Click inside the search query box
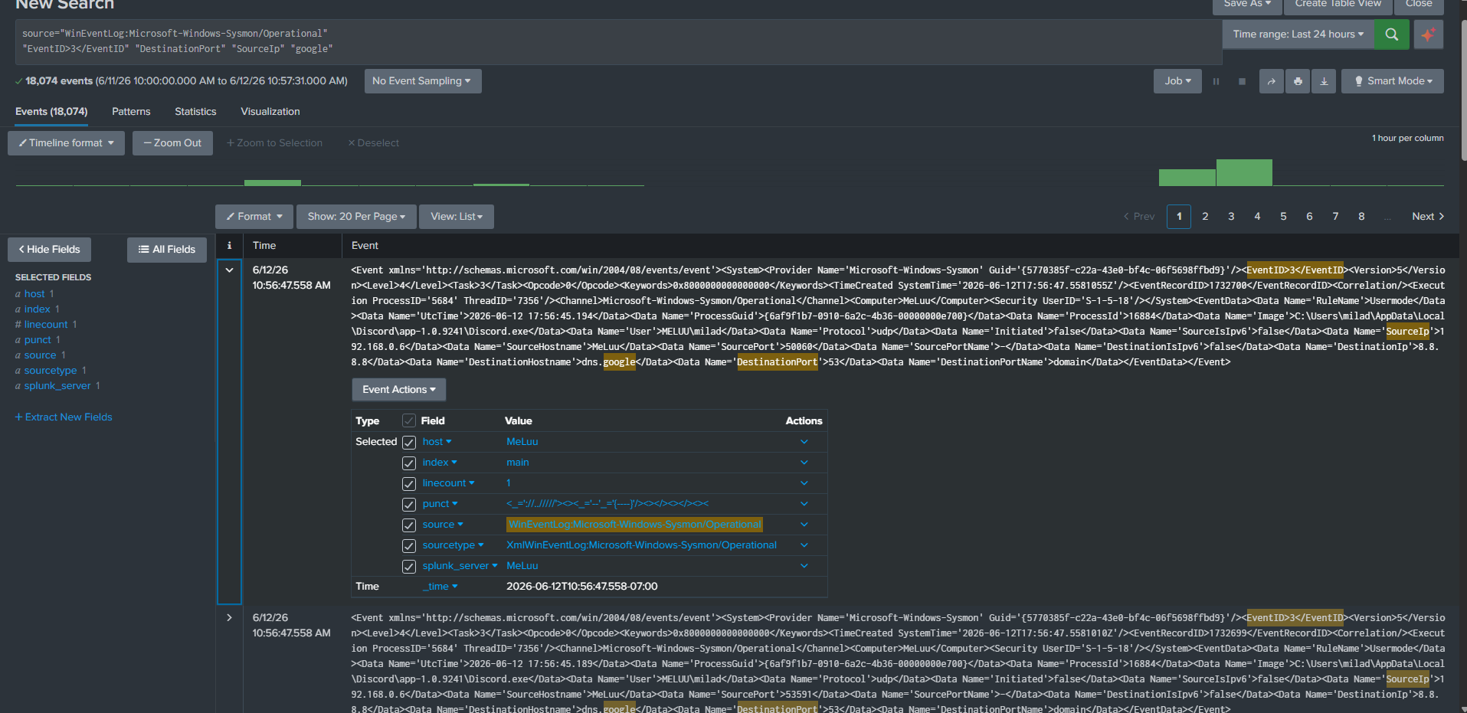The height and width of the screenshot is (713, 1467). pos(618,42)
